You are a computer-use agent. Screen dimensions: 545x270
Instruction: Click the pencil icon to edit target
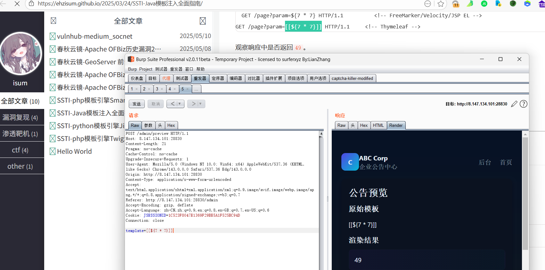point(514,104)
